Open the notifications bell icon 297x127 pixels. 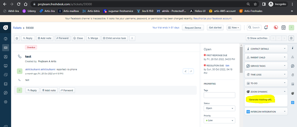coord(266,28)
